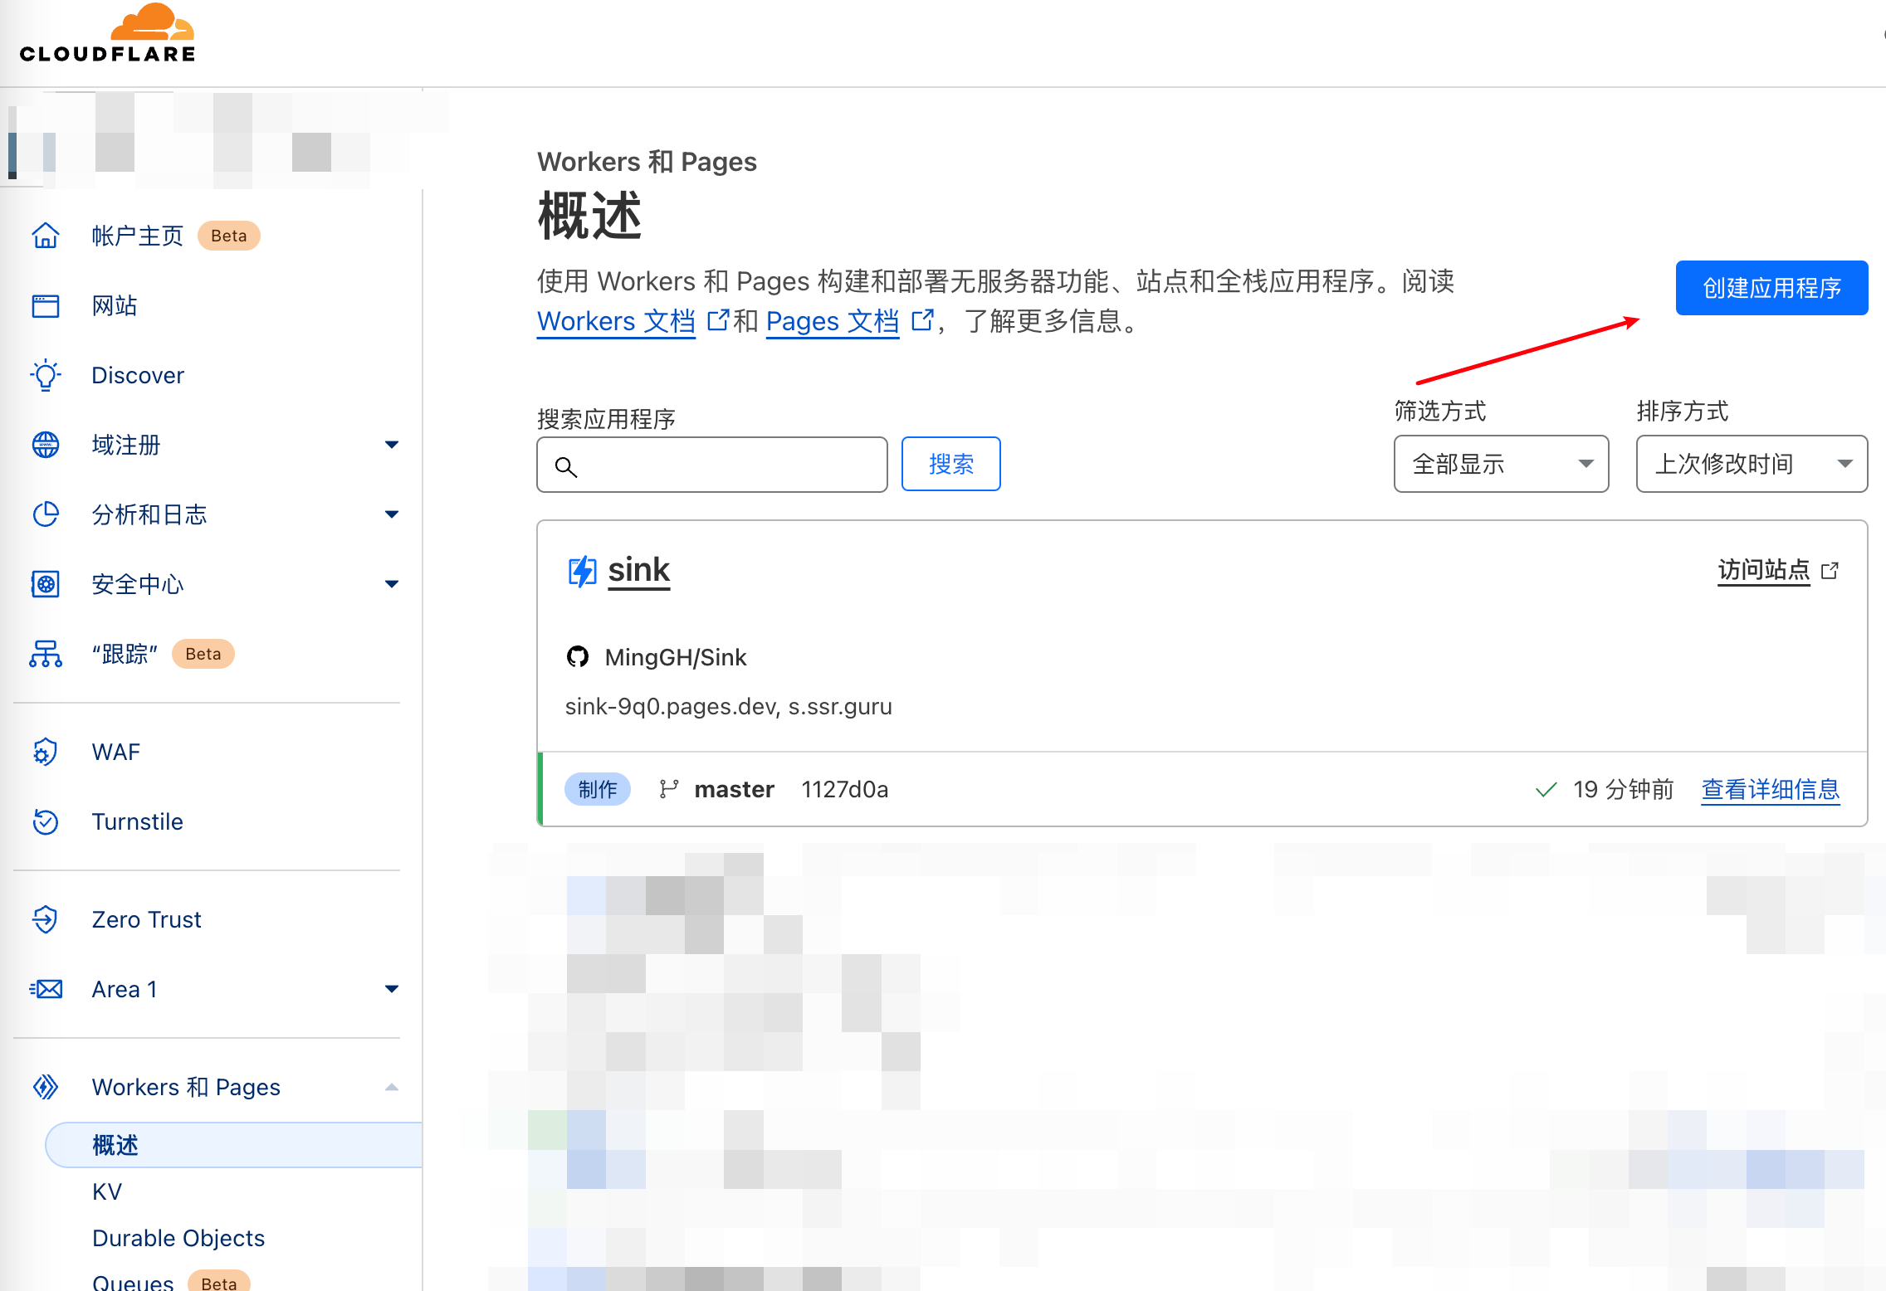Open the 排序方式 上次修改时间 dropdown

tap(1752, 464)
